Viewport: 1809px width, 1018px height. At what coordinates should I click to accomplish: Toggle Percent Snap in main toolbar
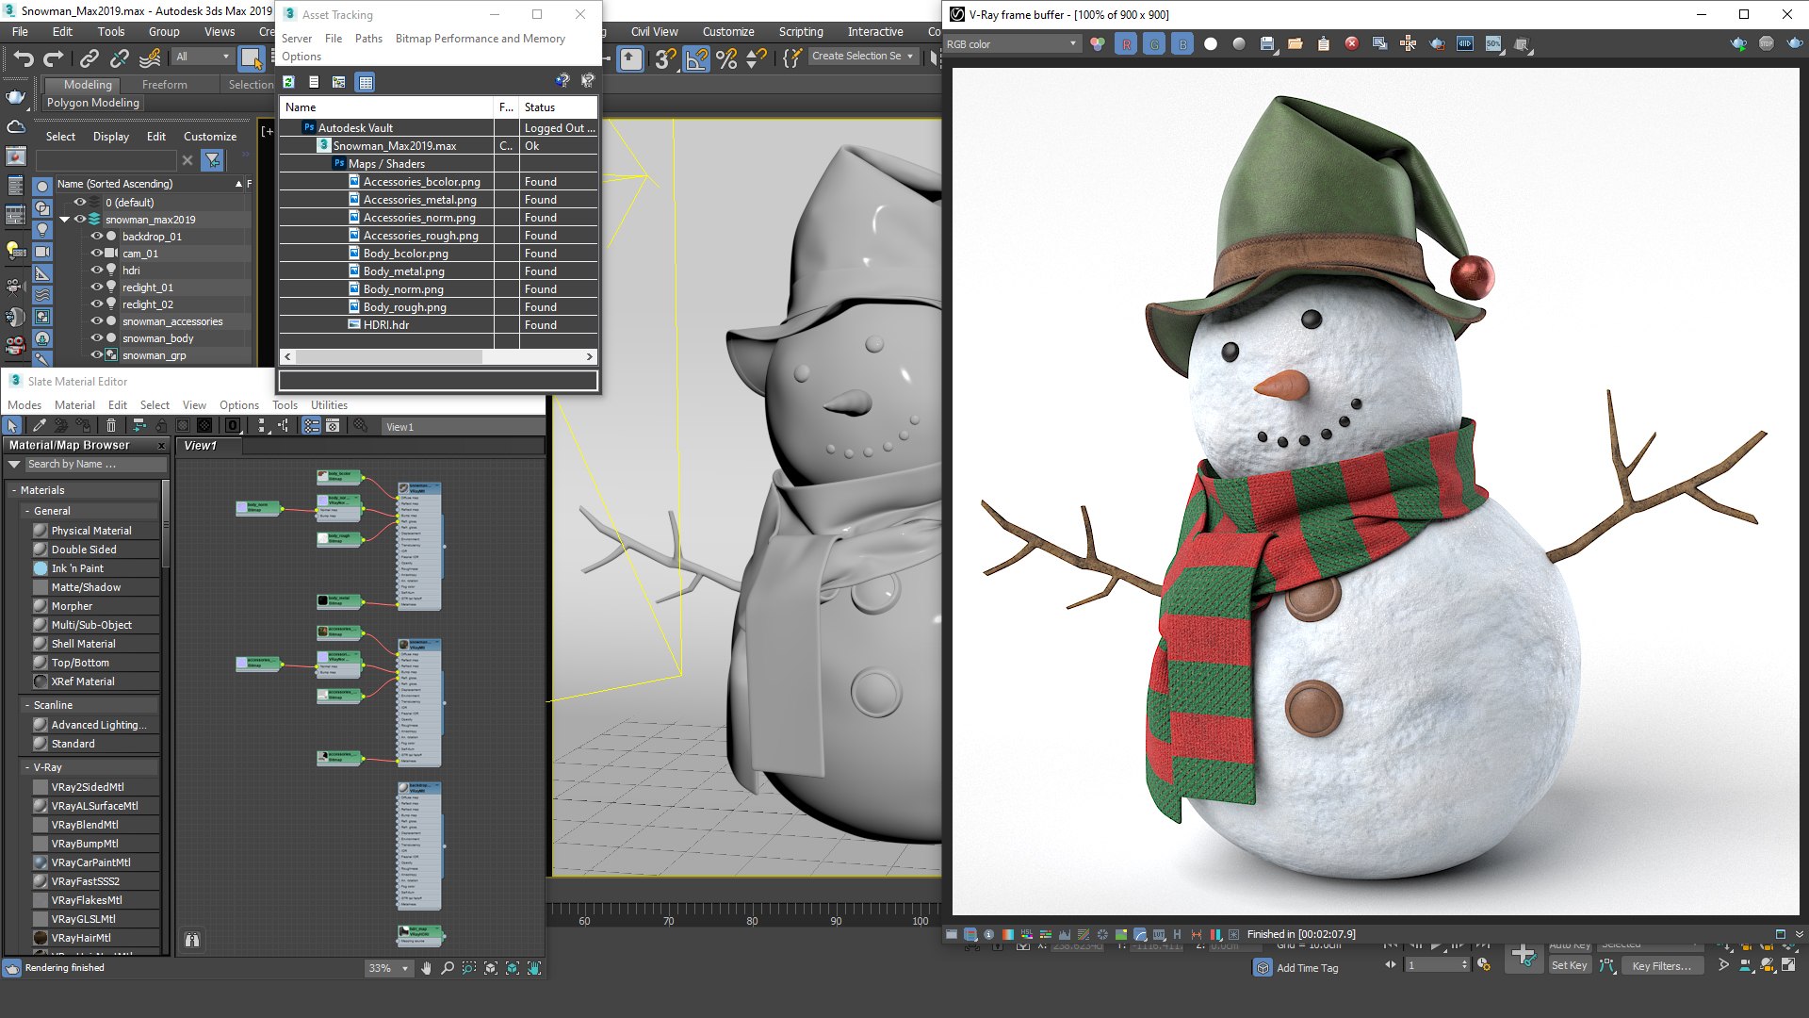(726, 58)
